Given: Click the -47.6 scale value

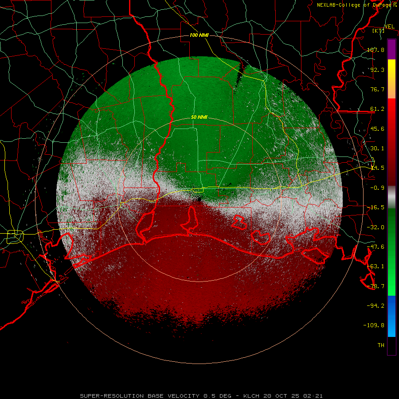Looking at the screenshot, I should 376,247.
